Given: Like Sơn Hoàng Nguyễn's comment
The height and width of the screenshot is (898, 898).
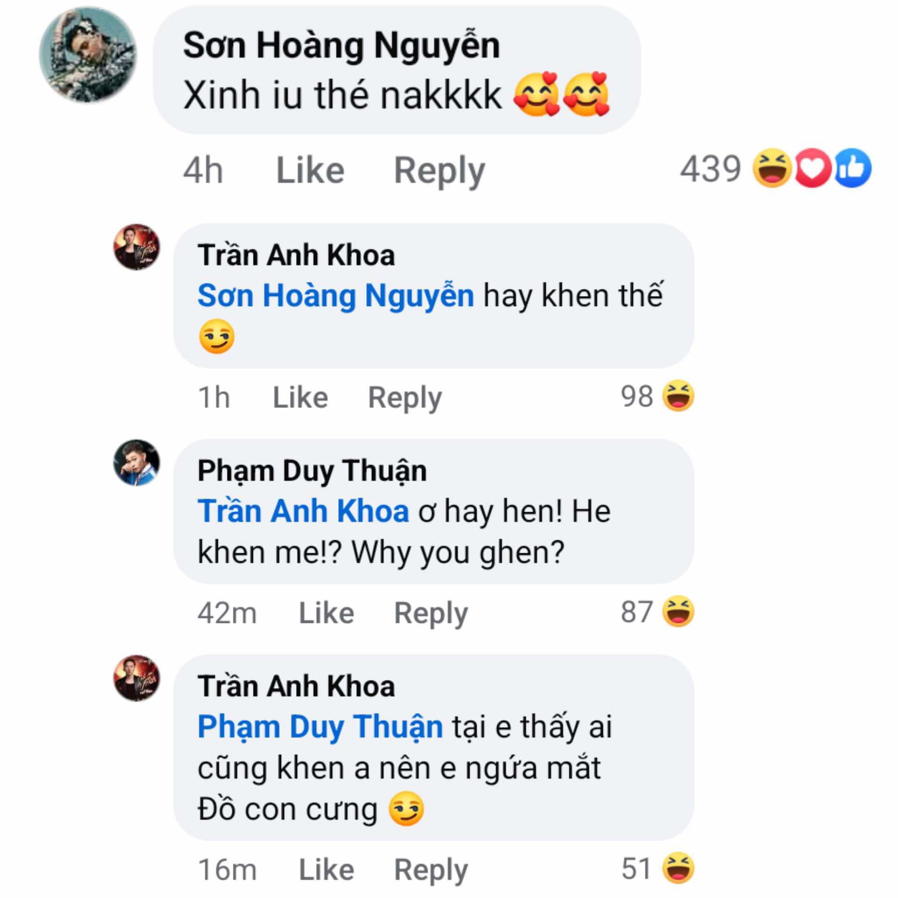Looking at the screenshot, I should (310, 170).
